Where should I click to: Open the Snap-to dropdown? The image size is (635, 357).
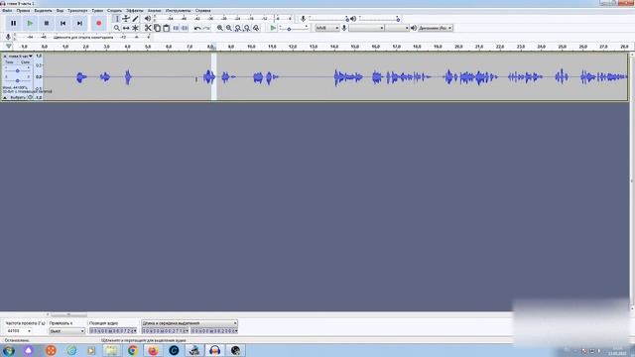point(66,330)
